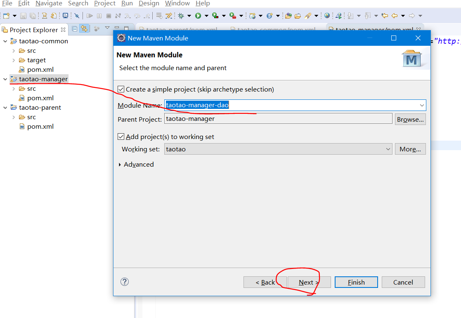Click the Module Name text field
The width and height of the screenshot is (461, 318).
(x=295, y=105)
